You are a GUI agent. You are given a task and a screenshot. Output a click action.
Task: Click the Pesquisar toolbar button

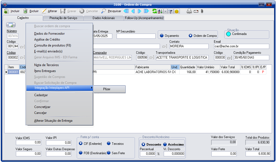[x=111, y=11]
